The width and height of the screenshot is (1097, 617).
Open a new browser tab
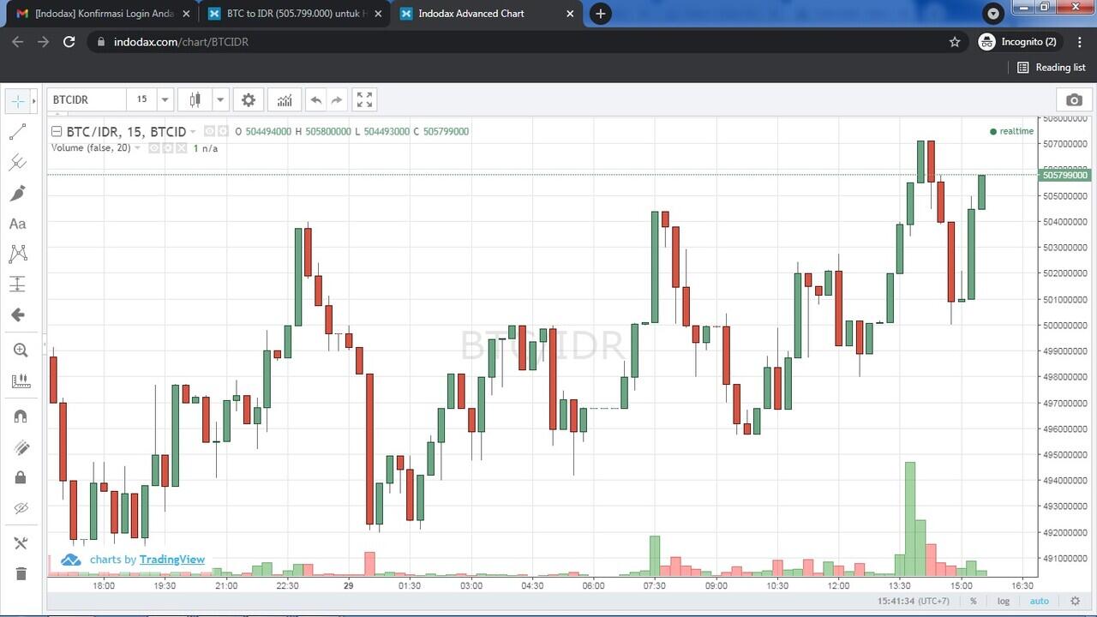click(x=601, y=14)
